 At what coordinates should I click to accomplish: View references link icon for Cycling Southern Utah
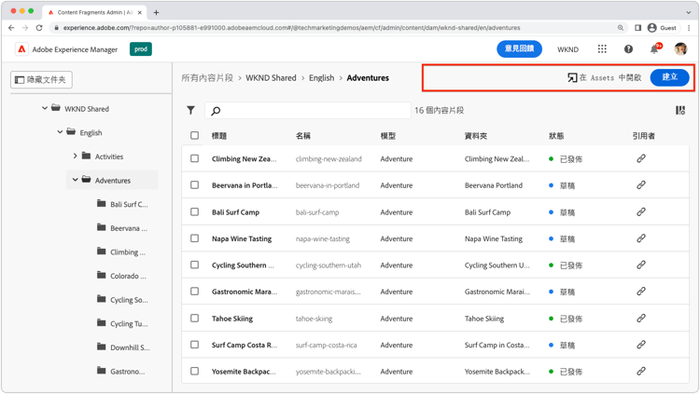point(641,265)
